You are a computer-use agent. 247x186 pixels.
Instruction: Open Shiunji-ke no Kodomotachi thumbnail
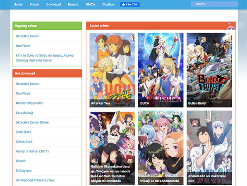pos(161,148)
